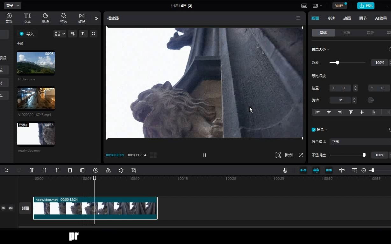This screenshot has height=244, width=391.
Task: Click the microphone record voiceover icon
Action: (285, 170)
